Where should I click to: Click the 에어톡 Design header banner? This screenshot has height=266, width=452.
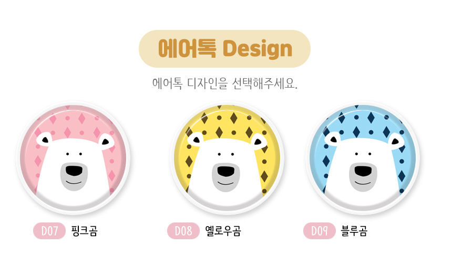tap(224, 49)
